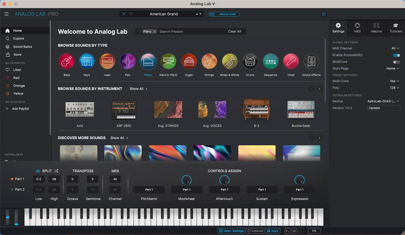Turn the Modwheel knob for Part 1

186,181
